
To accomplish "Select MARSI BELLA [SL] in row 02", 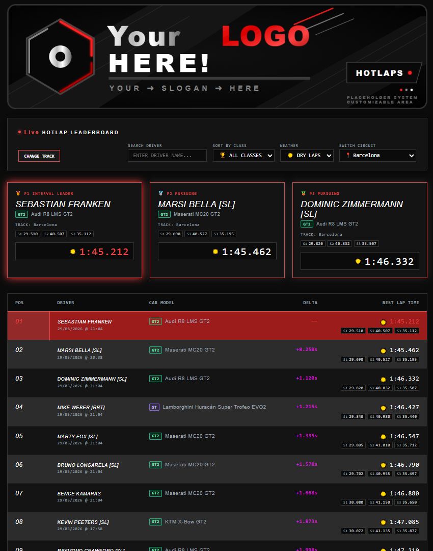I will (x=79, y=350).
